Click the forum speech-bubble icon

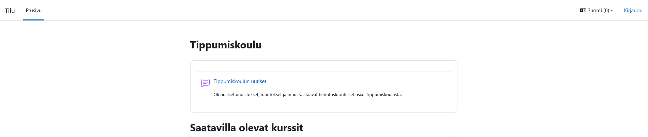coord(205,82)
